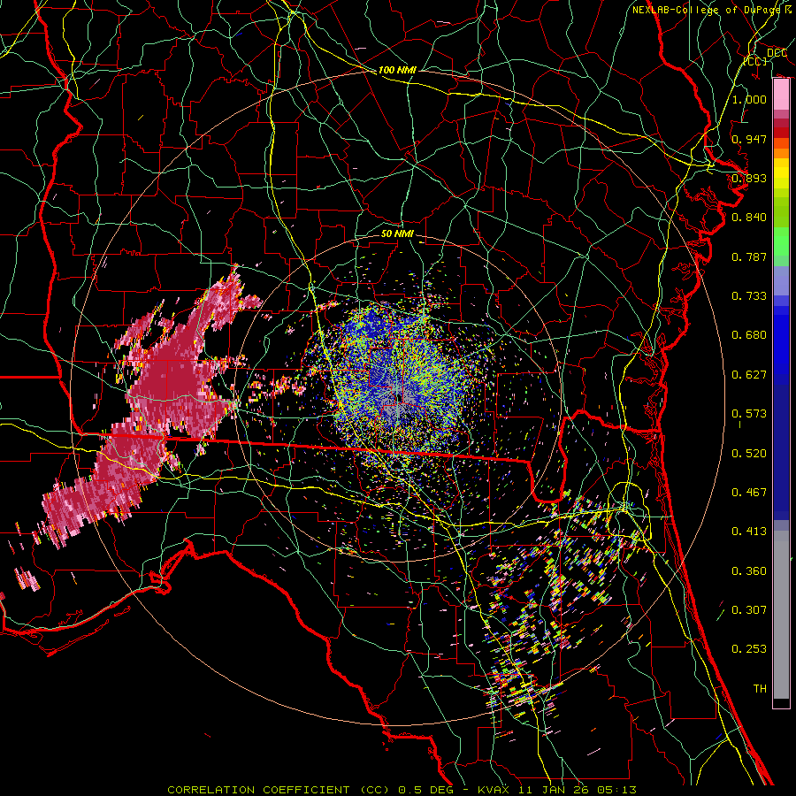
Task: Pick the bright green band of the color scale
Action: [781, 241]
